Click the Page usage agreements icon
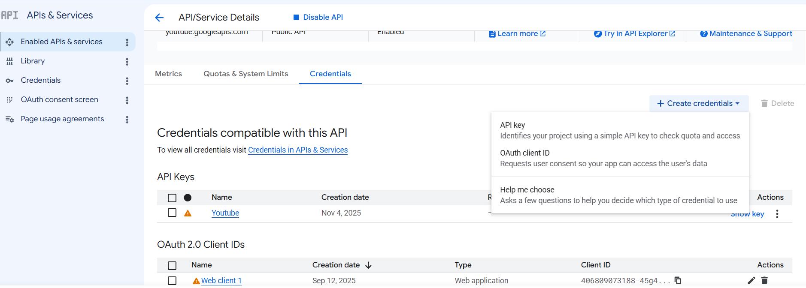This screenshot has width=806, height=288. pyautogui.click(x=9, y=119)
